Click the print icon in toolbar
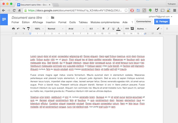This screenshot has height=123, width=178. pyautogui.click(x=13, y=29)
